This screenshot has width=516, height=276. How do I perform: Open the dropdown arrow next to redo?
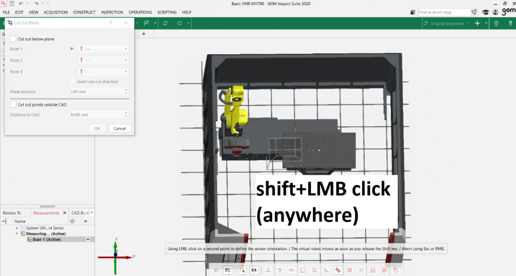point(42,4)
